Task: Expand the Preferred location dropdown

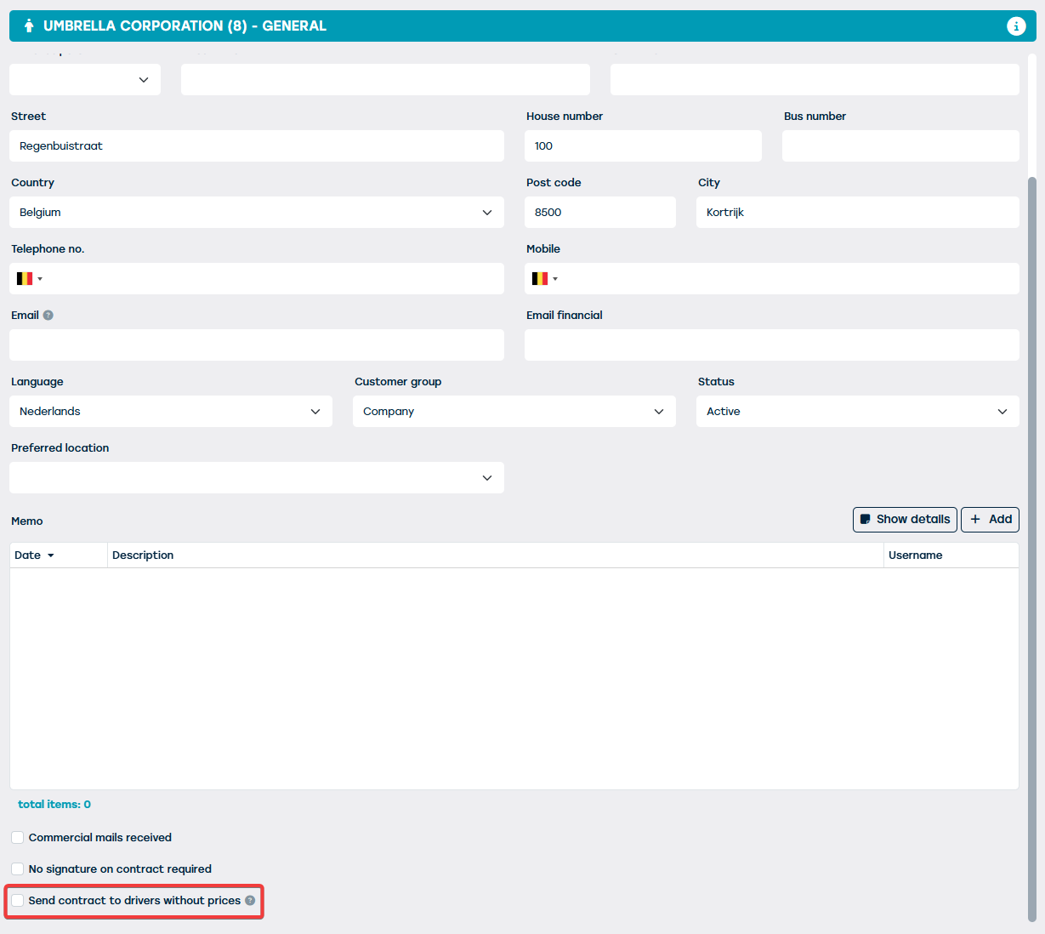Action: tap(257, 478)
